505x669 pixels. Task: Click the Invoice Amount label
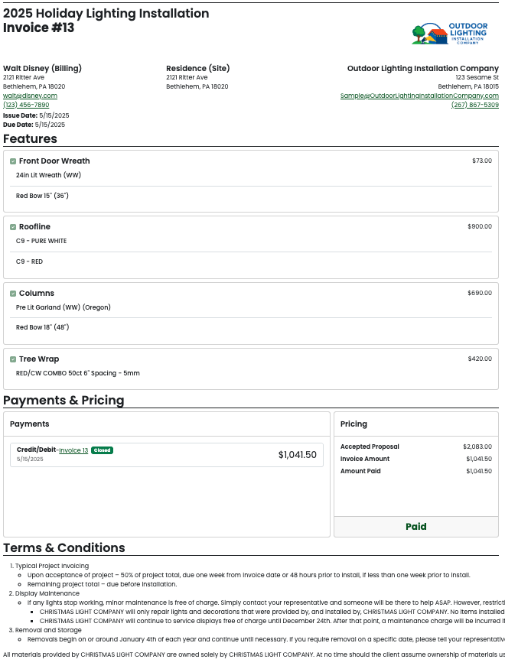click(365, 459)
